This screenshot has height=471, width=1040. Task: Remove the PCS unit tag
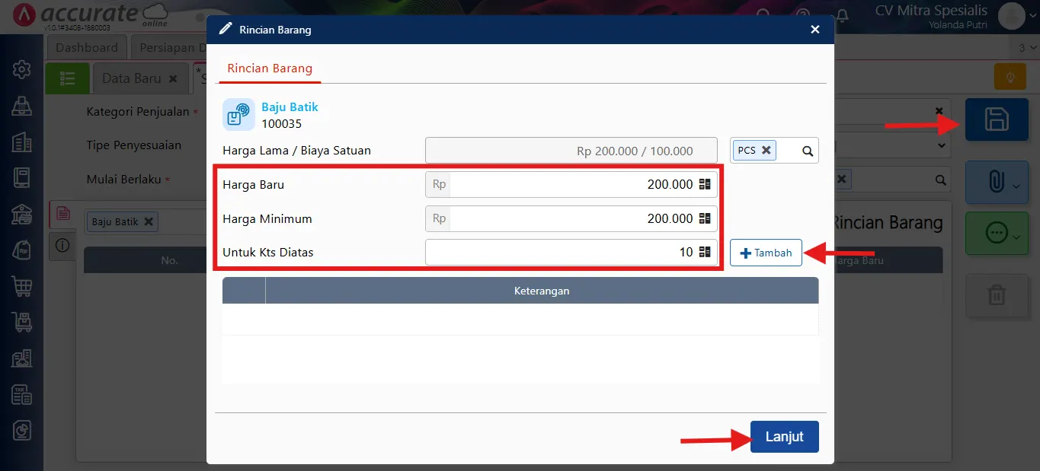[766, 150]
